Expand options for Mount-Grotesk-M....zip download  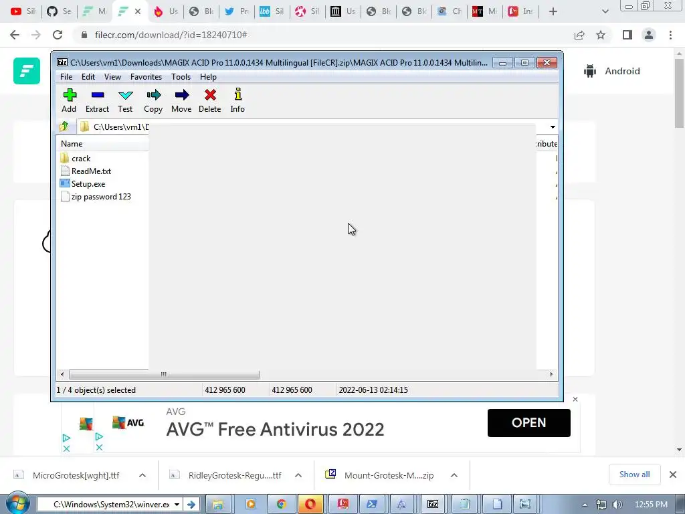pos(454,475)
